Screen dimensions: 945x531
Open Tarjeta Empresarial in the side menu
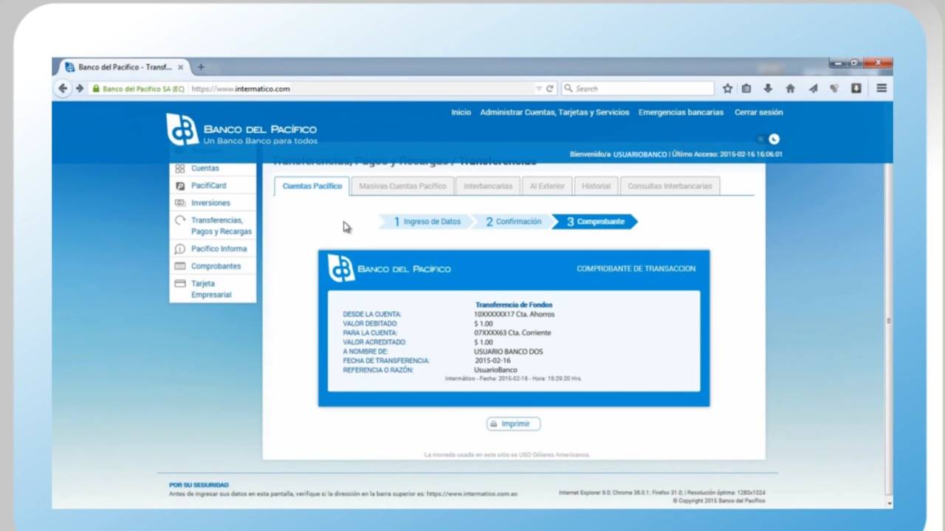(x=213, y=289)
